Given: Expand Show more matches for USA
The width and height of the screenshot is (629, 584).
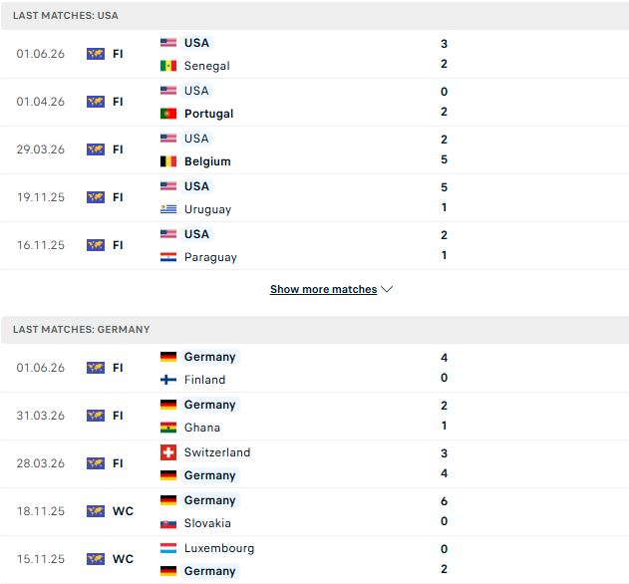Looking at the screenshot, I should (323, 289).
